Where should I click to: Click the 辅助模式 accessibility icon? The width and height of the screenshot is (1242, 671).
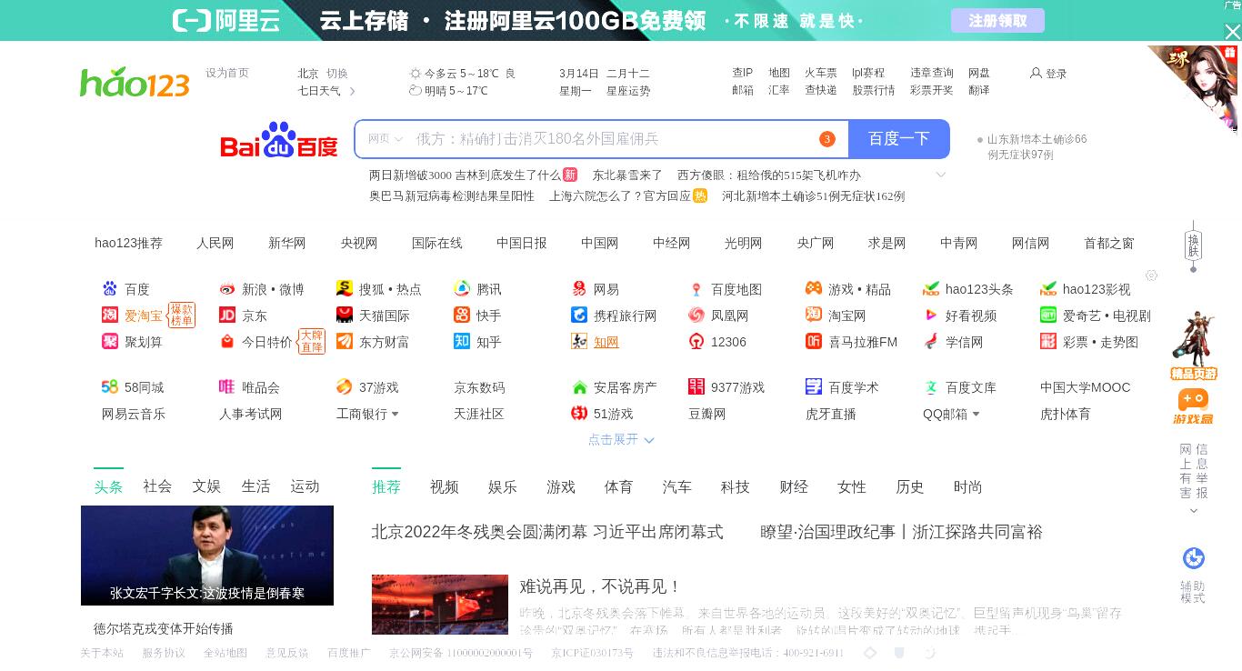[x=1193, y=558]
